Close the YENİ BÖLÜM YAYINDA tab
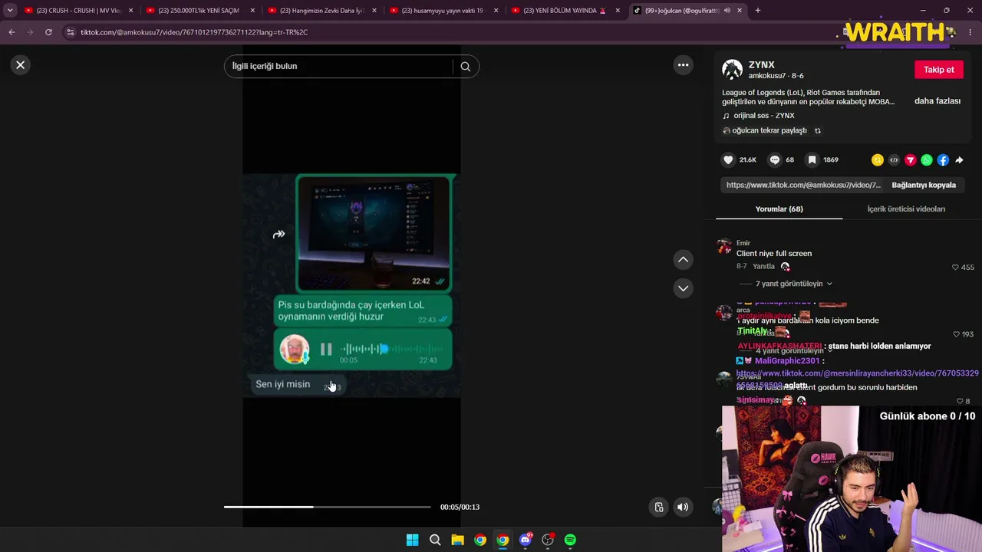The image size is (982, 552). [x=618, y=11]
